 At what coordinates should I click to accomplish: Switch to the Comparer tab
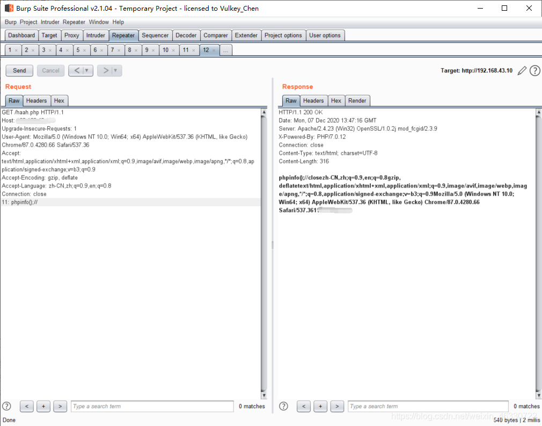pyautogui.click(x=216, y=35)
